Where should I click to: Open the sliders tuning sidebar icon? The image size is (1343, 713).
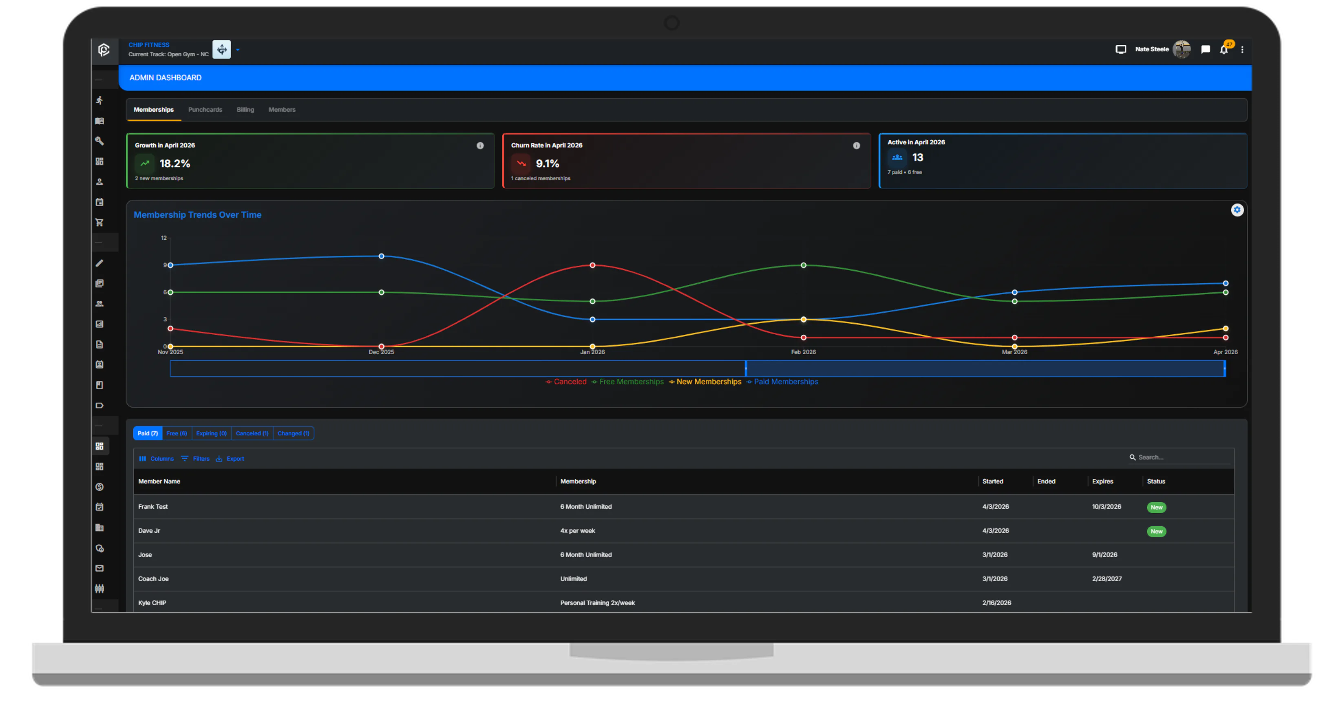coord(99,588)
